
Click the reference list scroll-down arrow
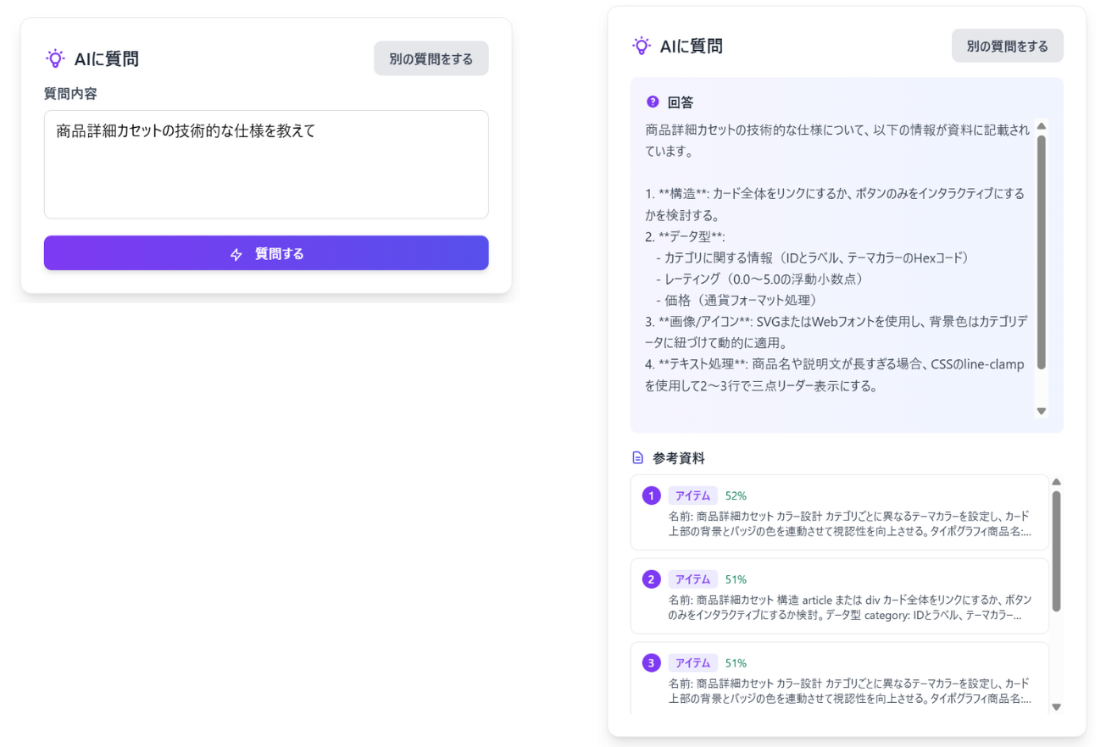point(1056,706)
